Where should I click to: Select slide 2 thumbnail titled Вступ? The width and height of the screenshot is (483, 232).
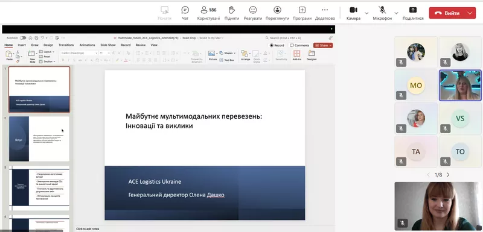(39, 139)
